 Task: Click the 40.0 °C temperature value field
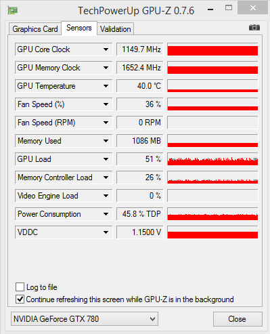(139, 86)
